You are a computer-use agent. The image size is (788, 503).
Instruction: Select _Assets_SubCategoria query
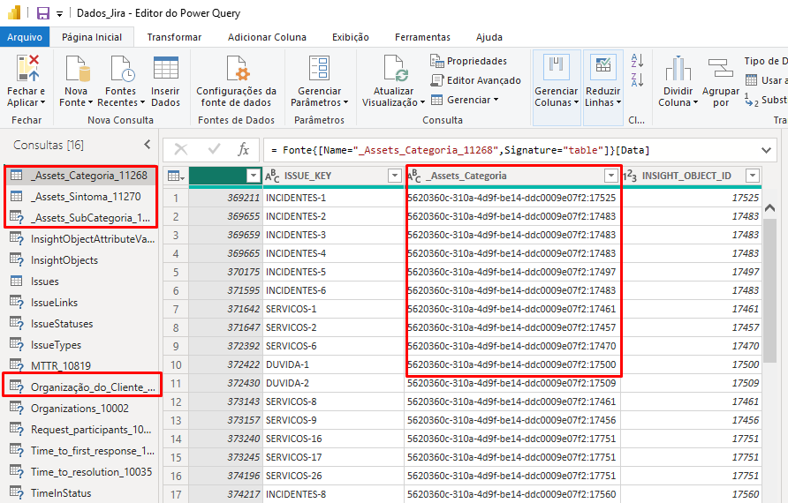click(80, 217)
